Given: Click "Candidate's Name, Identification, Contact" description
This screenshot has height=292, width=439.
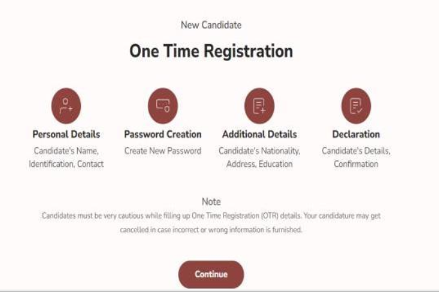Looking at the screenshot, I should 66,157.
